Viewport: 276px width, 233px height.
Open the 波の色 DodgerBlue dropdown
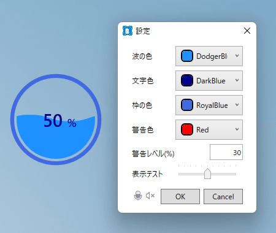pos(209,56)
